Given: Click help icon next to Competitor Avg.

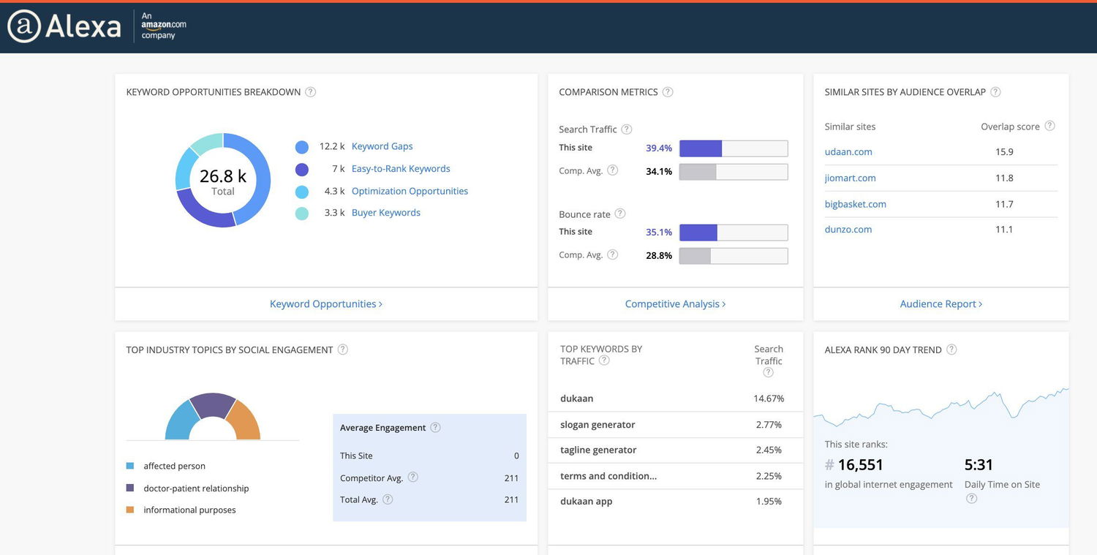Looking at the screenshot, I should point(413,477).
